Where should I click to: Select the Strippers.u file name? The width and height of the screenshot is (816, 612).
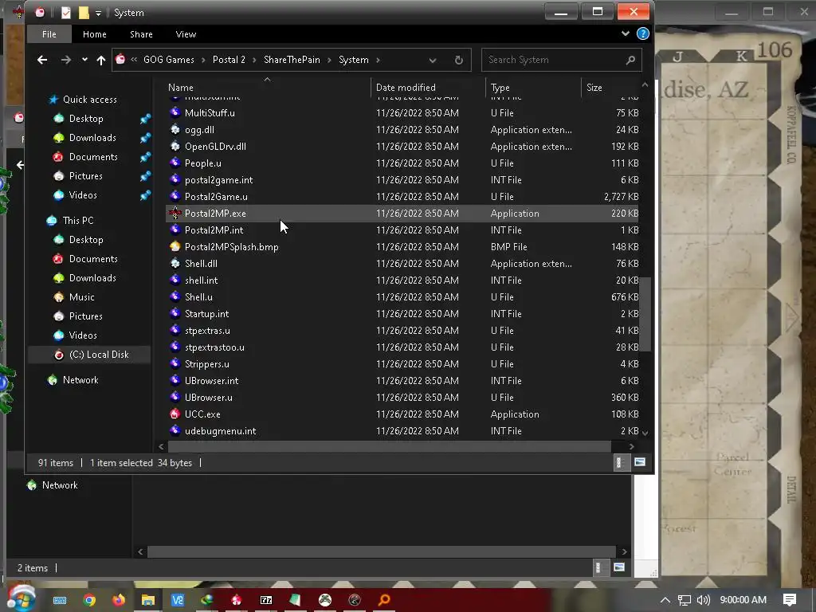tap(206, 363)
